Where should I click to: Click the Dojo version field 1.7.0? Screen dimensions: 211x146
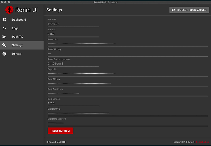(74, 103)
